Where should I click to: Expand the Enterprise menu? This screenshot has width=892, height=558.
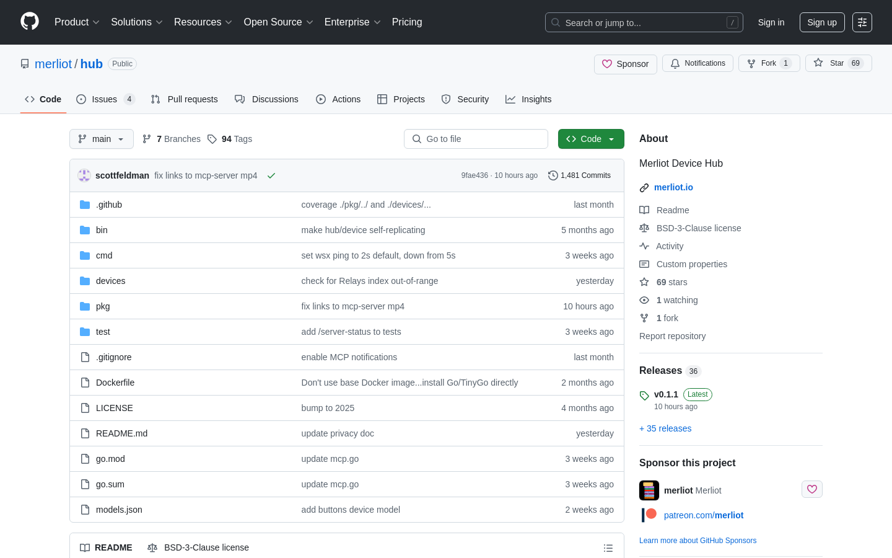352,22
